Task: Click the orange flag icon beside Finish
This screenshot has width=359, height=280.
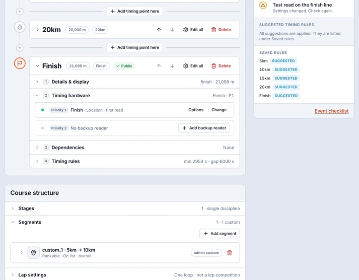Action: (20, 63)
